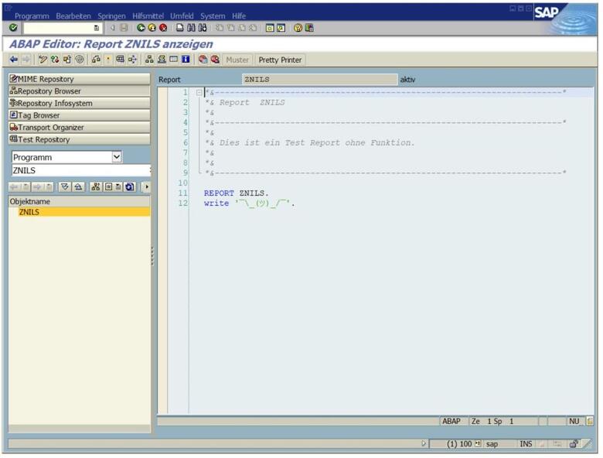Click the Print icon in standard toolbar

click(x=180, y=28)
